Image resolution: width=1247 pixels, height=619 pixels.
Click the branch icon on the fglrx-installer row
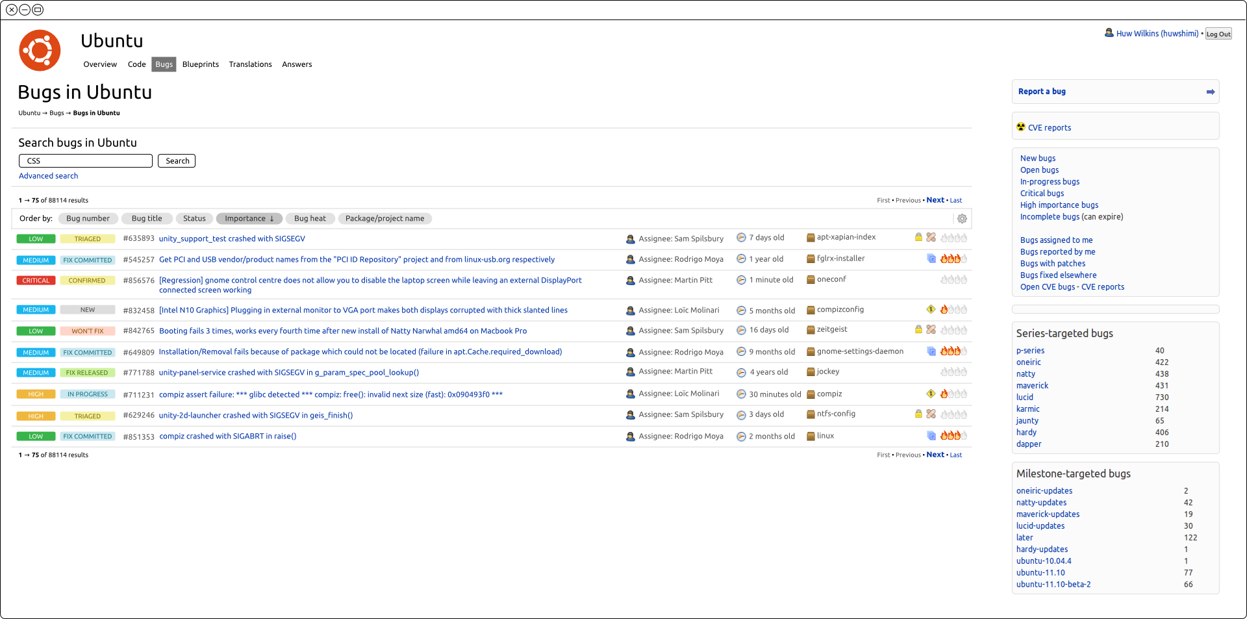[931, 259]
